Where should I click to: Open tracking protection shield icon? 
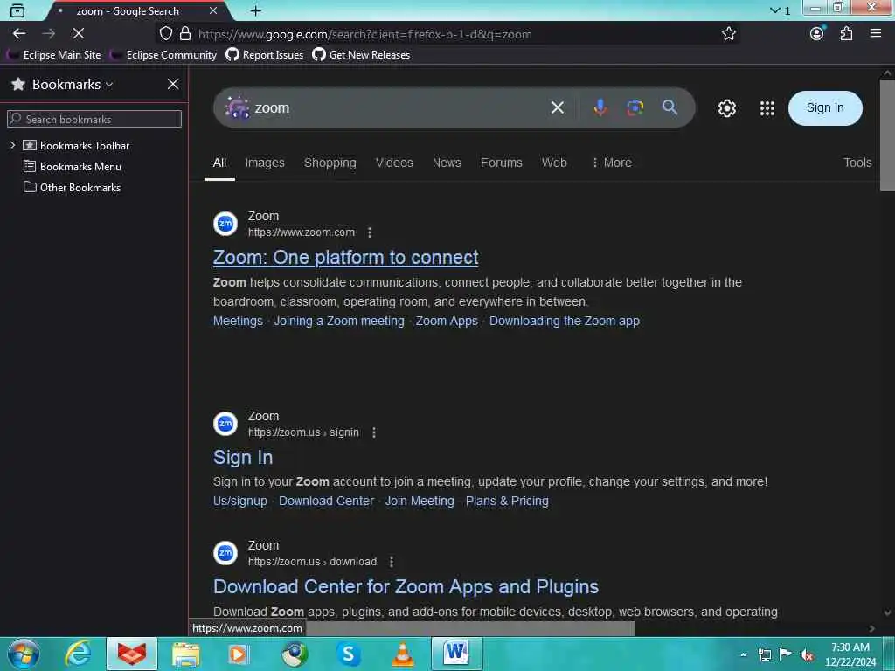[x=165, y=34]
